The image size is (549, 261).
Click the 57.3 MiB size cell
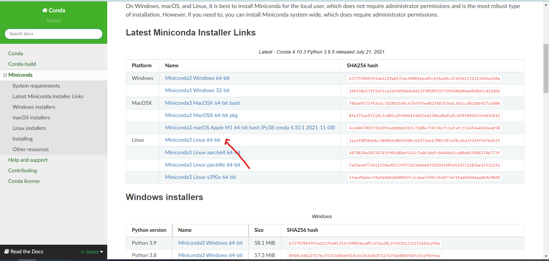(x=265, y=255)
